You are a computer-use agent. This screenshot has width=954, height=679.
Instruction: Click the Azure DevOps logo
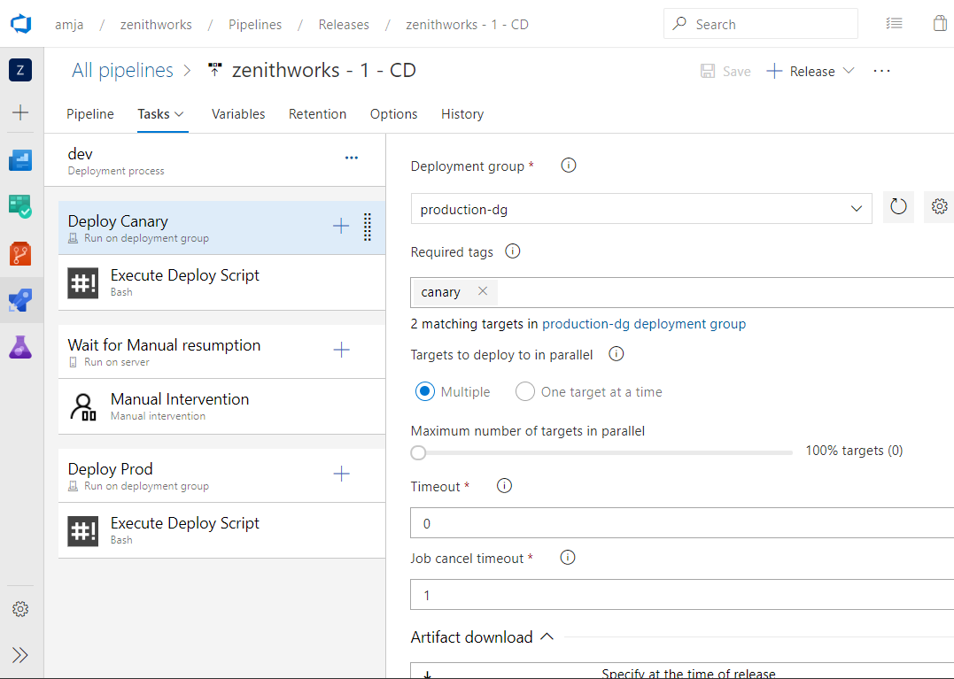click(21, 24)
